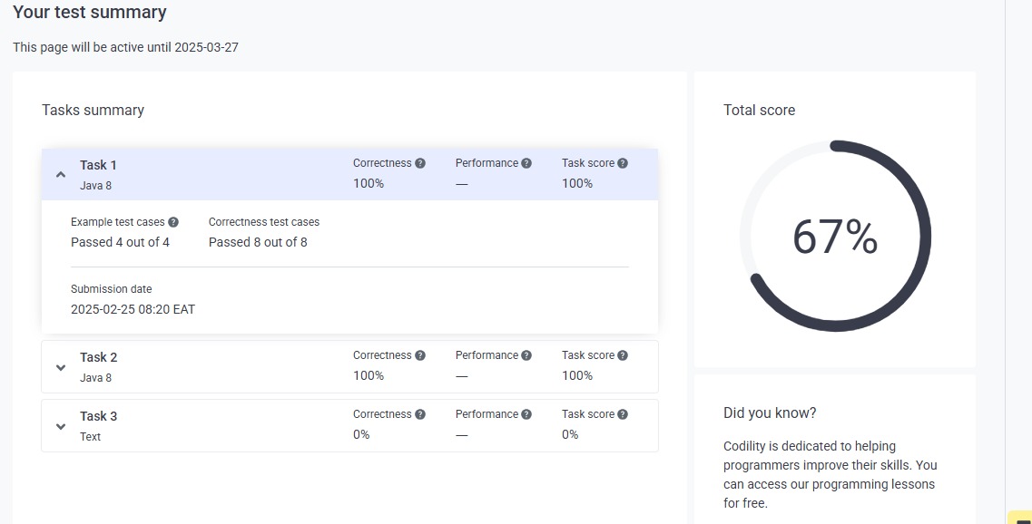
Task: Open Correctness help icon in Task 1
Action: [x=420, y=163]
